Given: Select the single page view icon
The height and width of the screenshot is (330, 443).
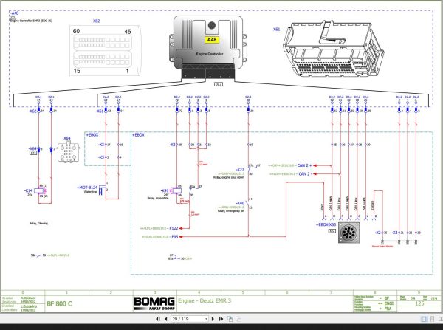Looking at the screenshot, I should click(424, 319).
